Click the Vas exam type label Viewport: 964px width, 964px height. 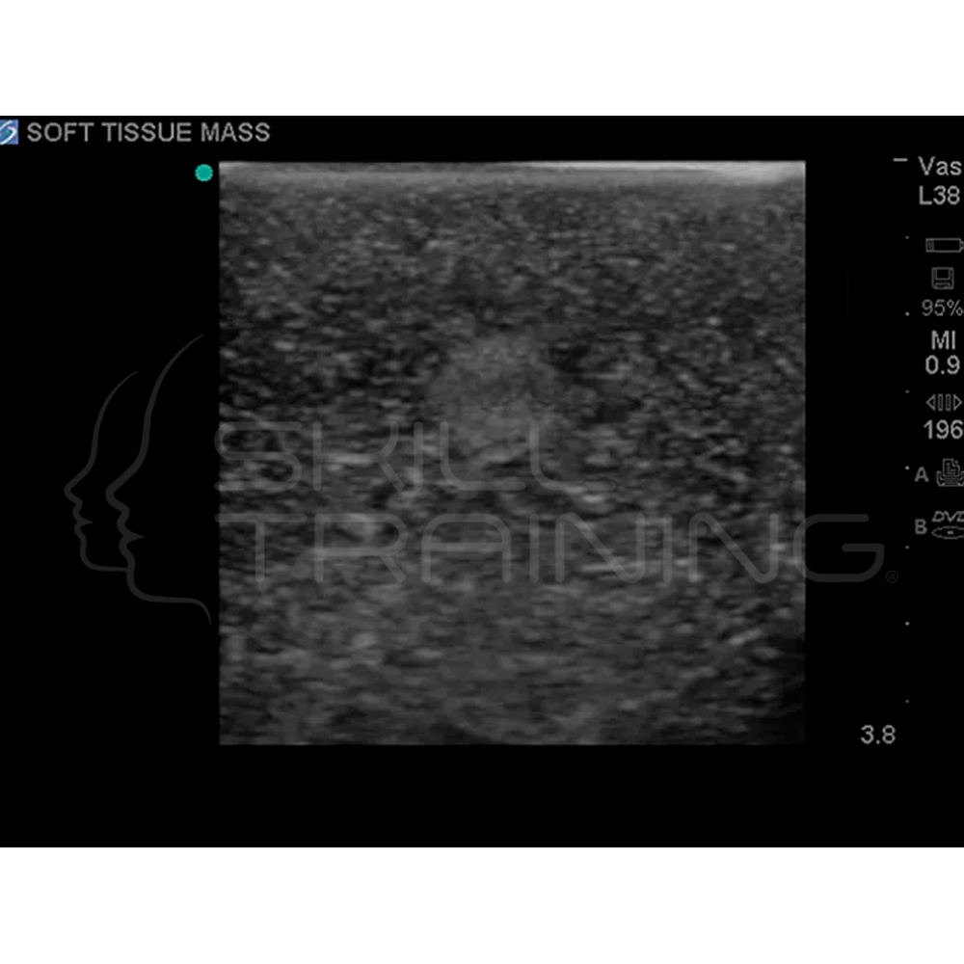939,166
